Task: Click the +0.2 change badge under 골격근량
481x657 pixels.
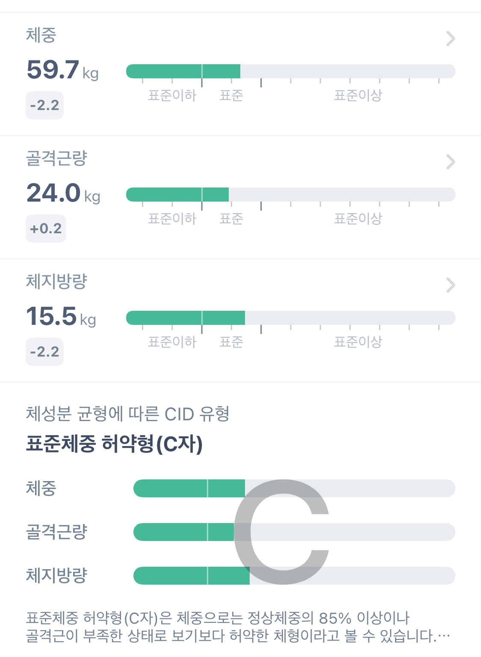Action: point(46,229)
